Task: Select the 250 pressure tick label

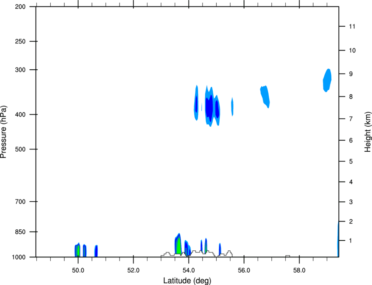Action: tap(20, 41)
